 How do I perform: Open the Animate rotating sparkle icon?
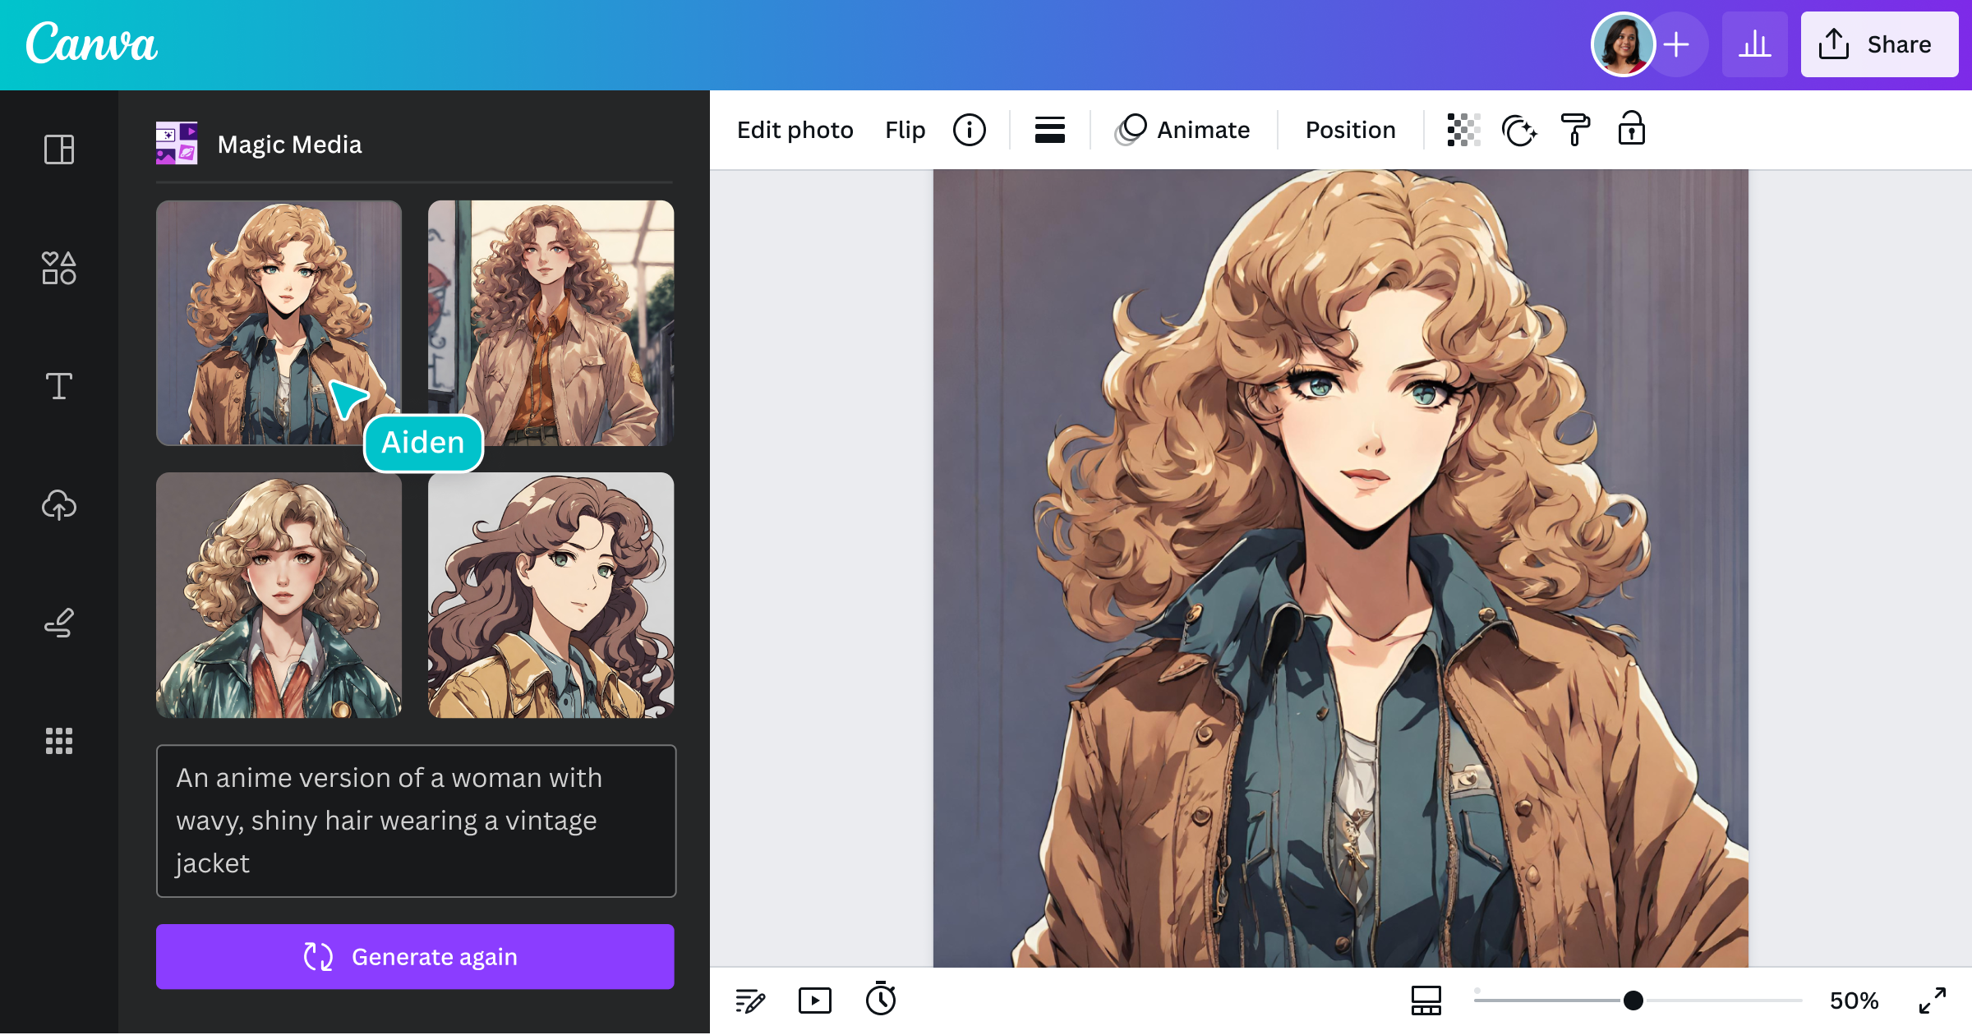tap(1519, 129)
